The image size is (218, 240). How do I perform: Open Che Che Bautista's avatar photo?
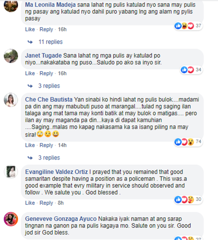pos(11,100)
